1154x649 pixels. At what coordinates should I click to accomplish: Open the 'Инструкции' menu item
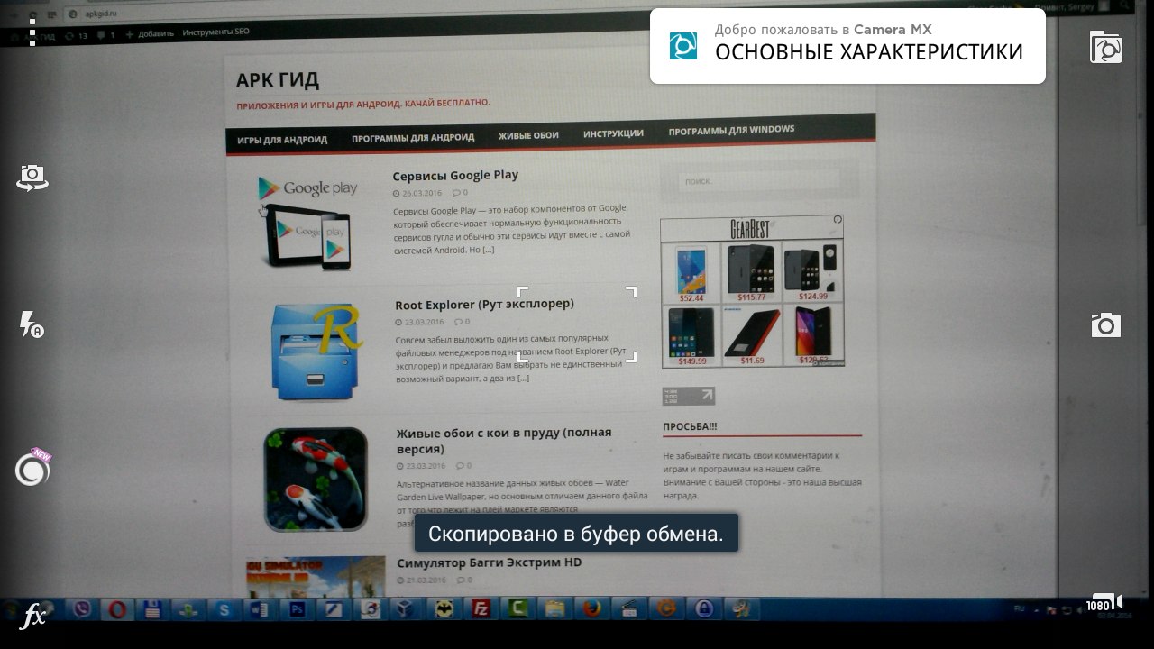(613, 133)
